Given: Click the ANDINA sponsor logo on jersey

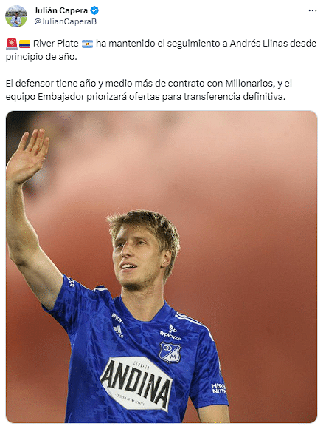Looking at the screenshot, I should (136, 384).
